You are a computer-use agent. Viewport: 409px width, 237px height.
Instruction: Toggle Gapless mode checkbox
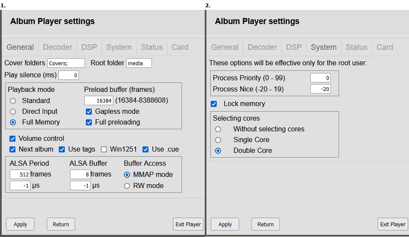(89, 112)
